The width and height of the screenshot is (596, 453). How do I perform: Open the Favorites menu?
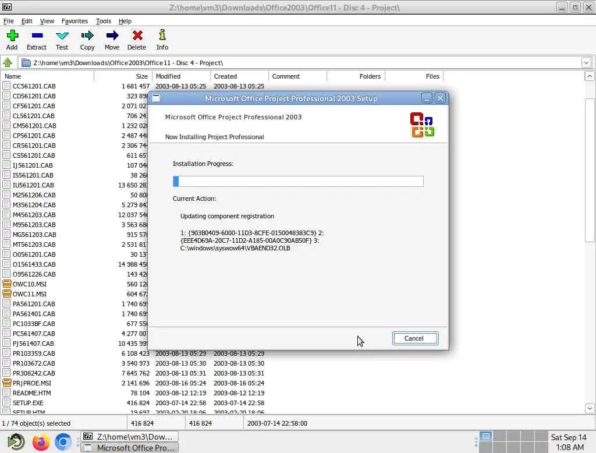pyautogui.click(x=74, y=21)
